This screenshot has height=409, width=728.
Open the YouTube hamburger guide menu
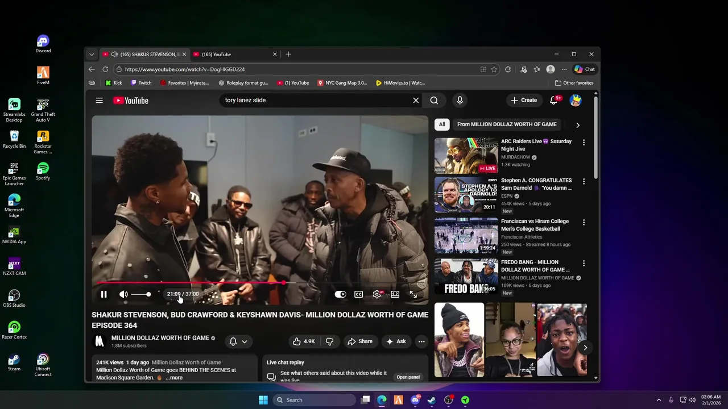[x=100, y=101]
